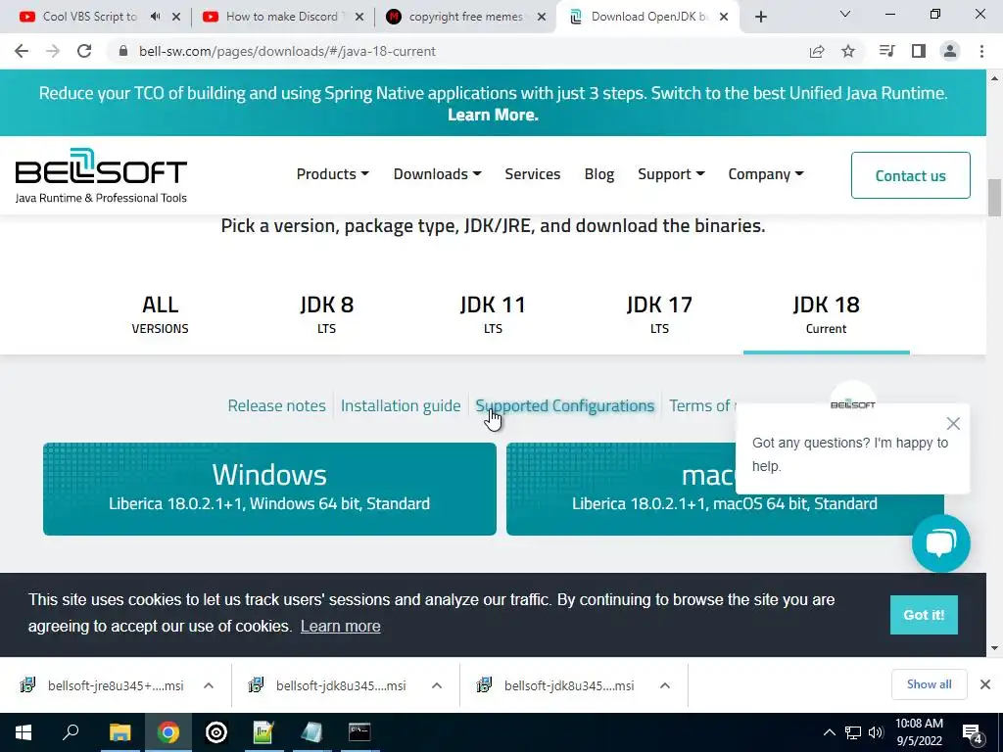Screen dimensions: 1003x752
Task: Open Supported Configurations link
Action: (x=565, y=405)
